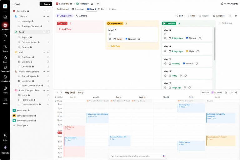Click the ClickUp logo at top
The image size is (240, 160).
pos(5,6)
